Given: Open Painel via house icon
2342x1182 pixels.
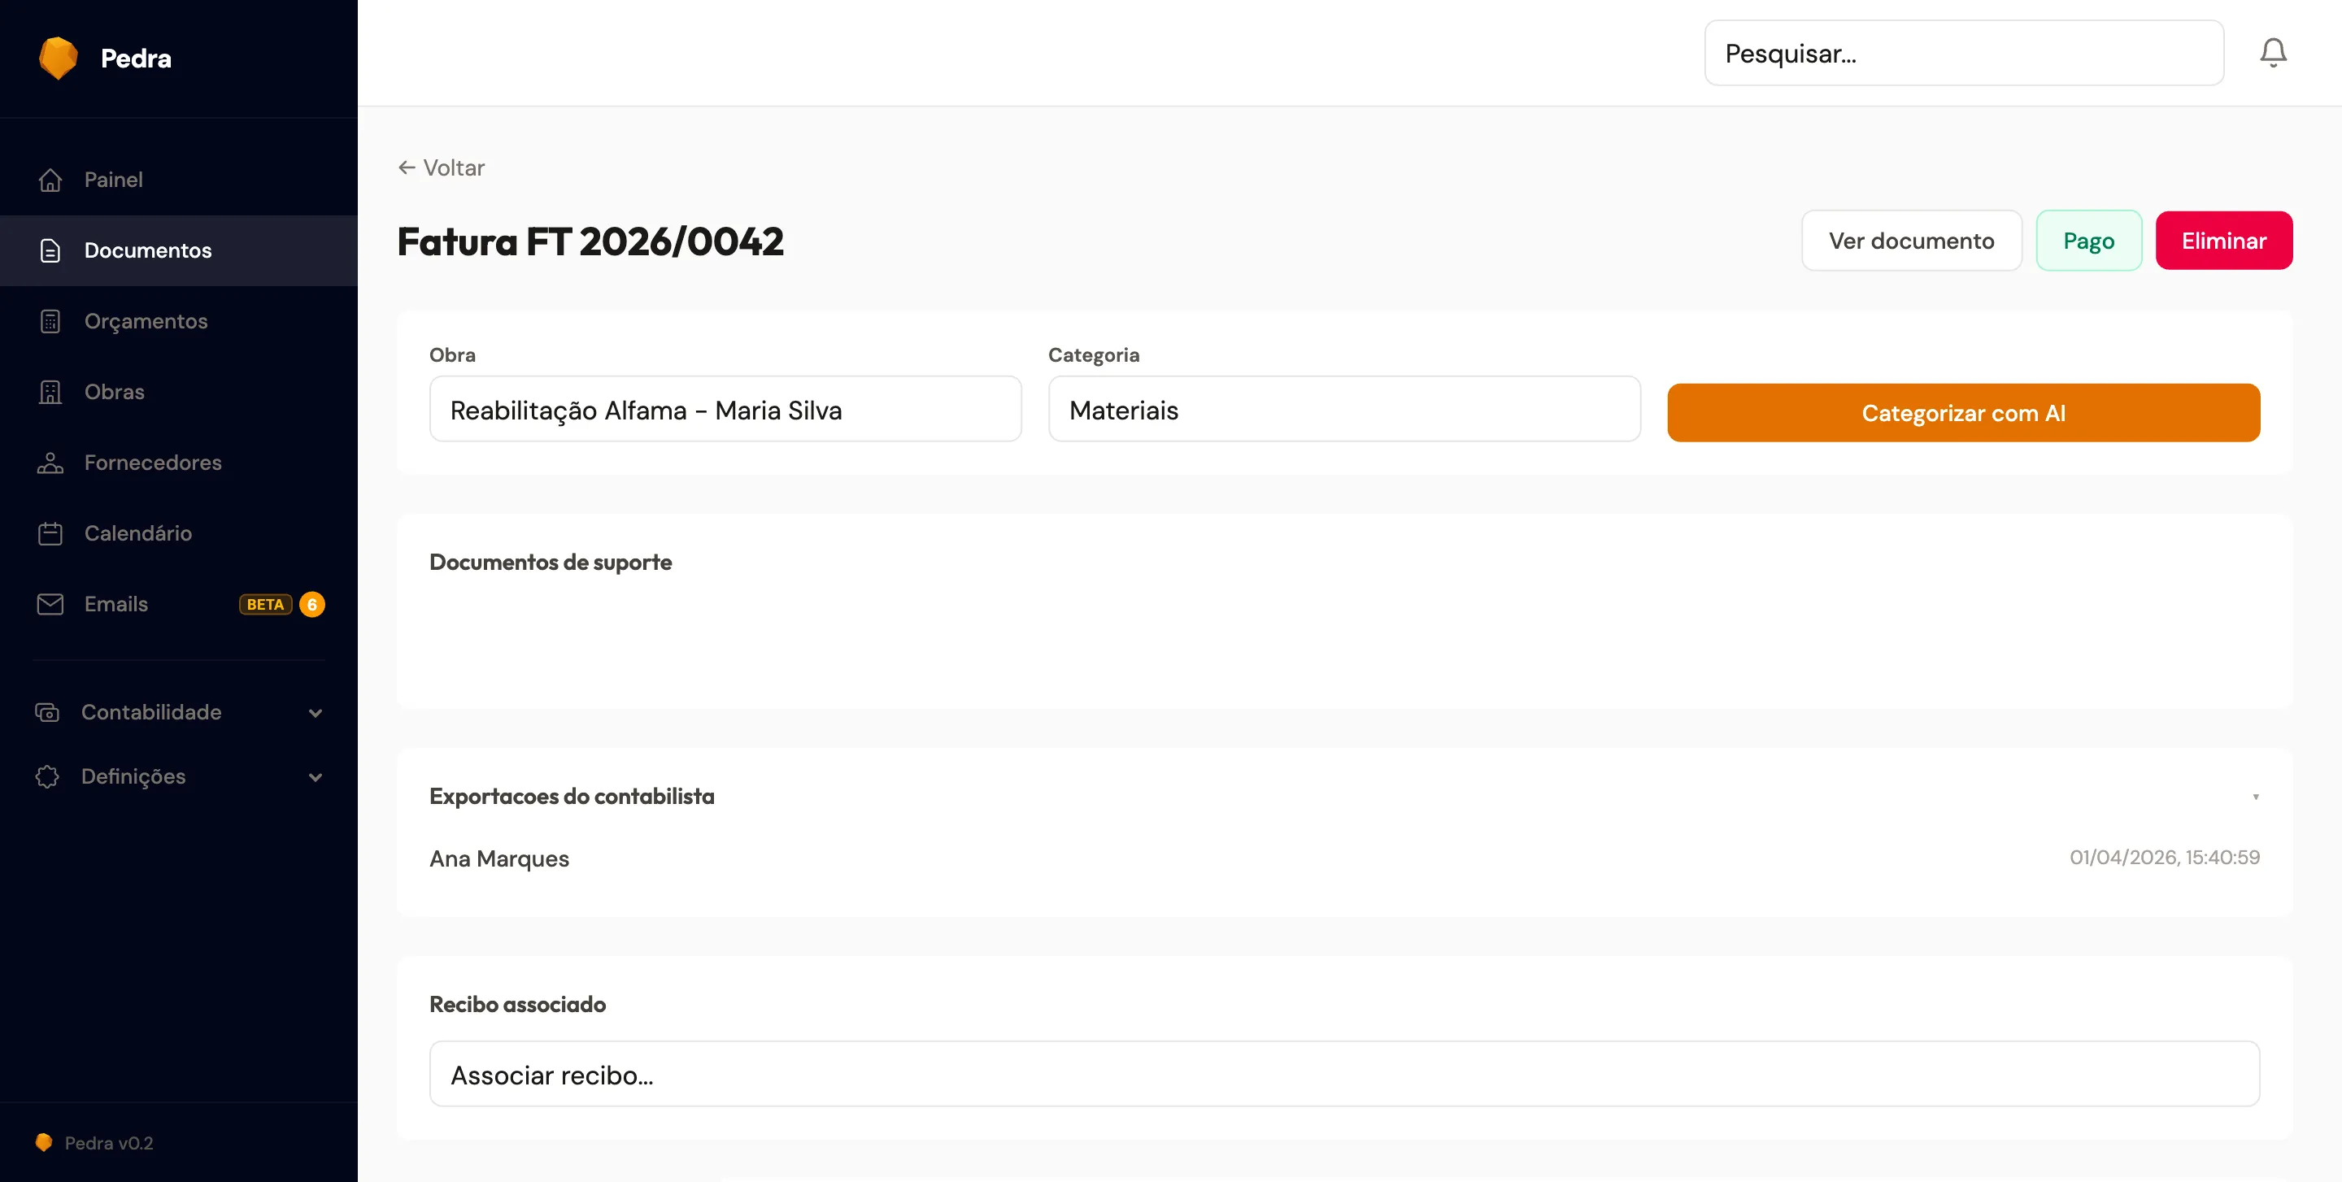Looking at the screenshot, I should tap(51, 180).
